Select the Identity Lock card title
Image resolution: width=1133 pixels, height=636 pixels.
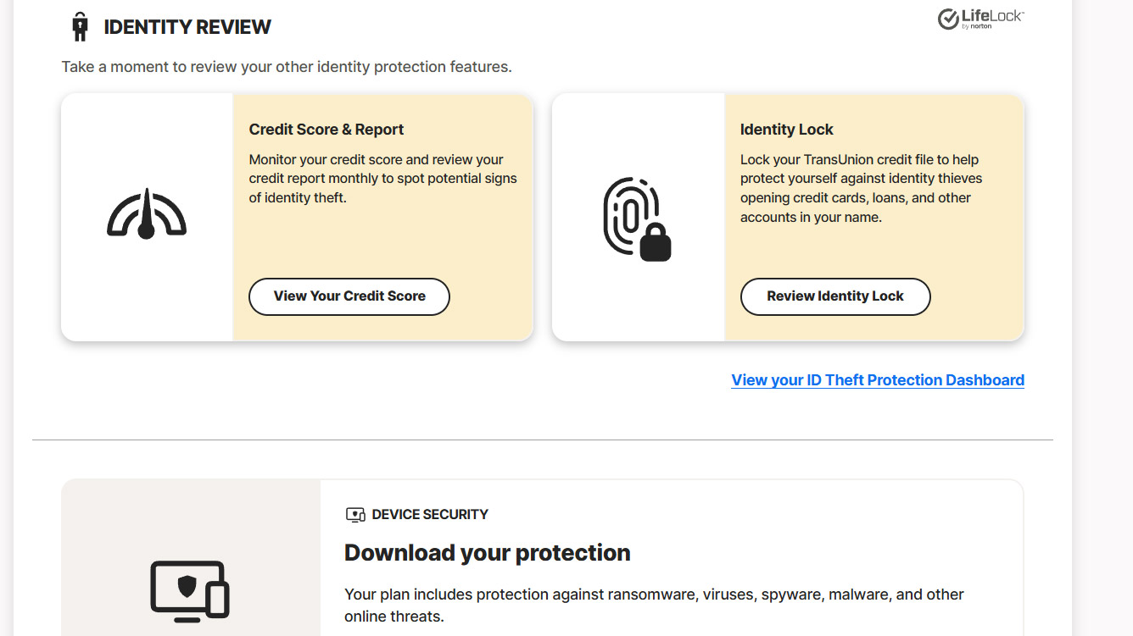click(786, 130)
